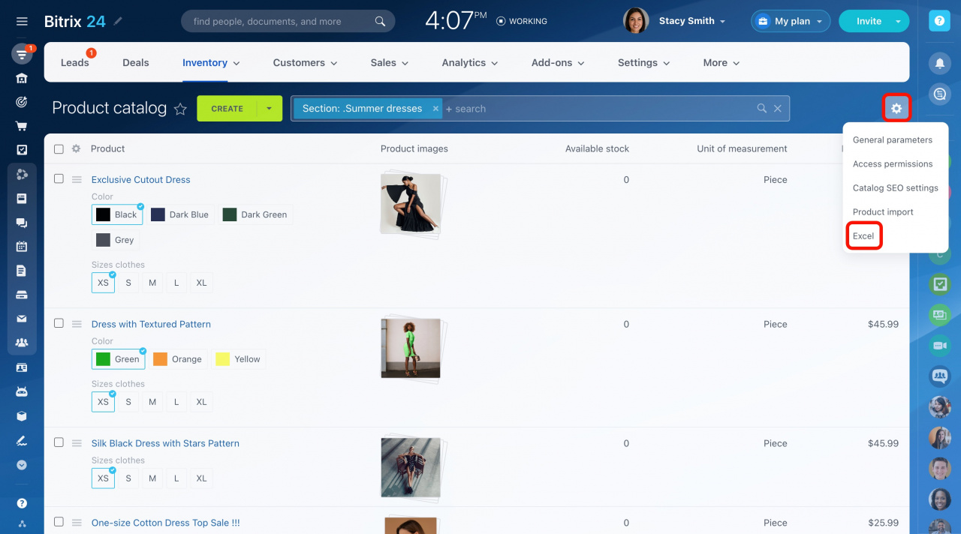961x534 pixels.
Task: Open the calendar icon in left sidebar
Action: point(22,246)
